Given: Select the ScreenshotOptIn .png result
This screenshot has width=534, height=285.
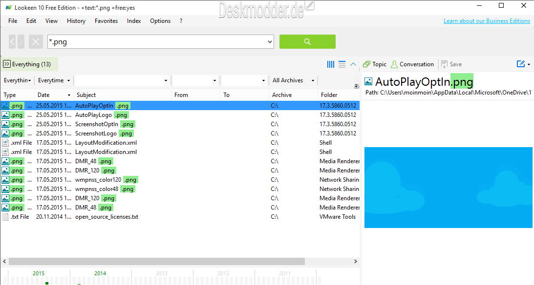Looking at the screenshot, I should pos(180,124).
